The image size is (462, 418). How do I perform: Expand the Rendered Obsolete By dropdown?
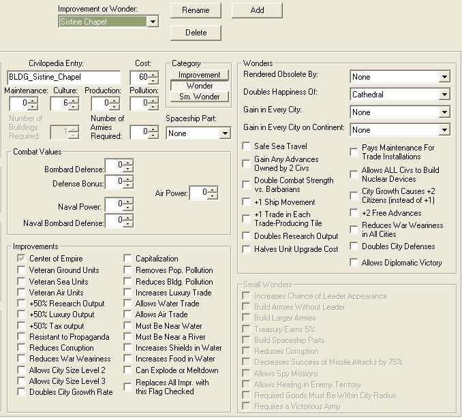[x=444, y=76]
